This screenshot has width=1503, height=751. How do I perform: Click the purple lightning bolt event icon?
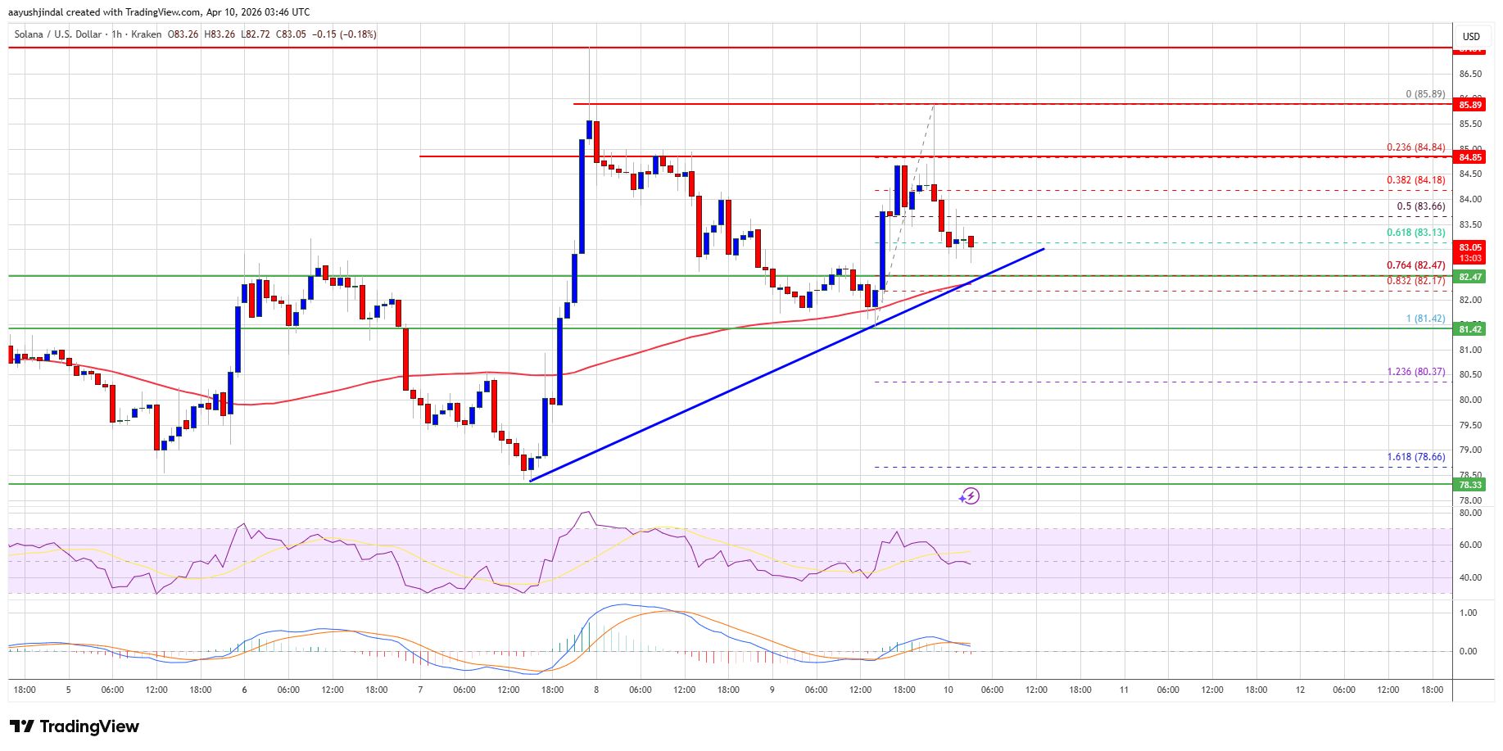click(x=970, y=496)
